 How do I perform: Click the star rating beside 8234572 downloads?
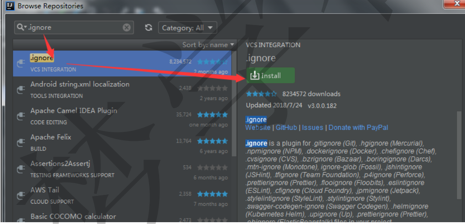(261, 94)
